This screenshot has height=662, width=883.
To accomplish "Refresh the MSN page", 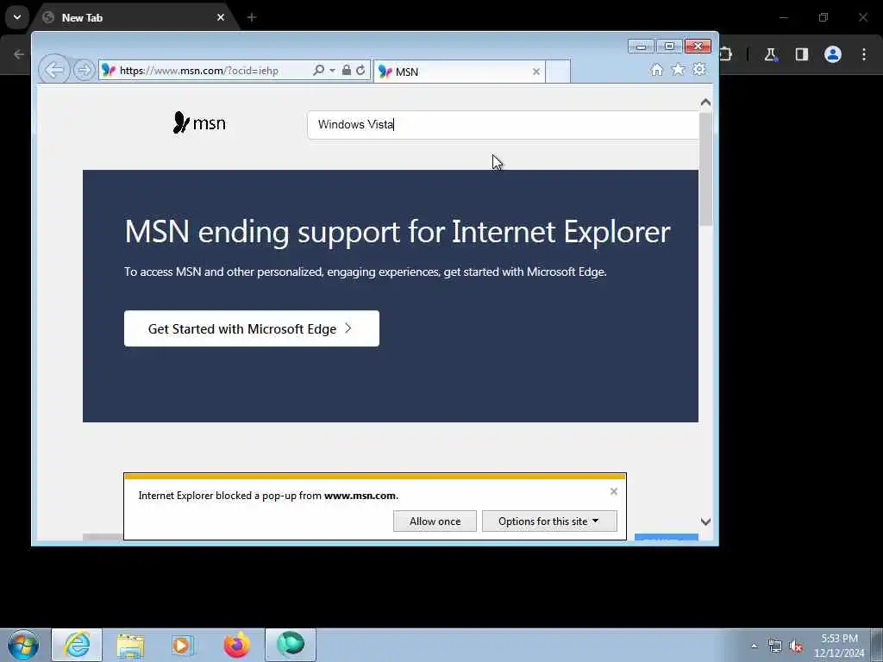I will click(x=360, y=71).
